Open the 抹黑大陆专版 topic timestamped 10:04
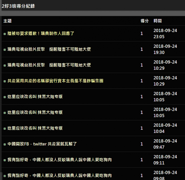Viewport: 185px width, 180px height. point(35,128)
